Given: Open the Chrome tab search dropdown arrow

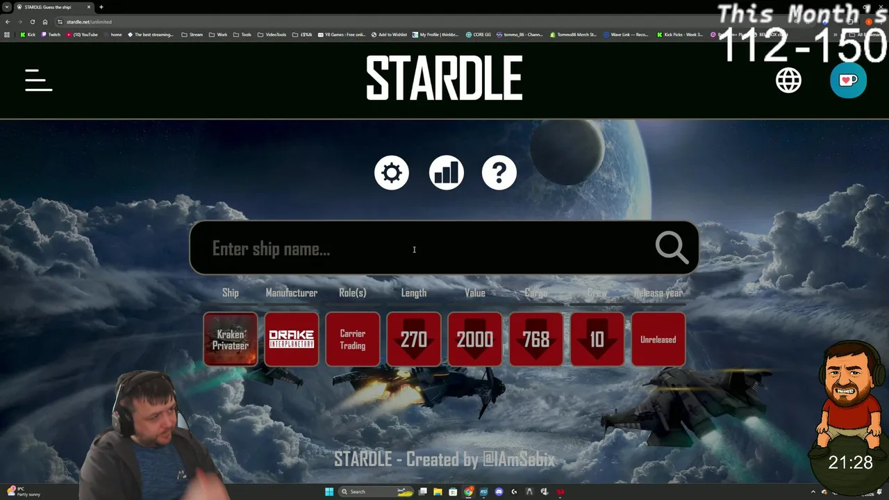Looking at the screenshot, I should pos(6,7).
